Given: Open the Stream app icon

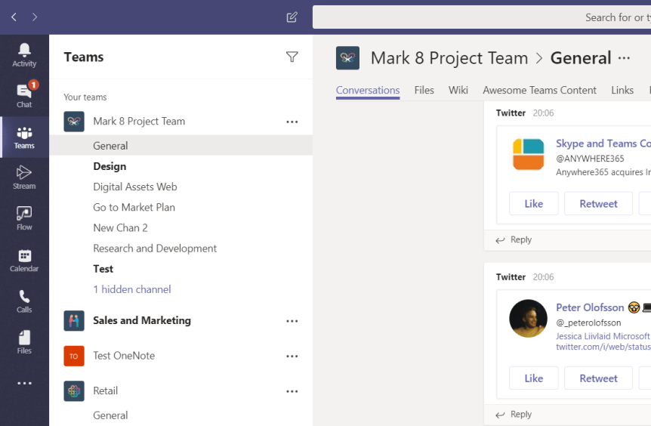Looking at the screenshot, I should [24, 177].
